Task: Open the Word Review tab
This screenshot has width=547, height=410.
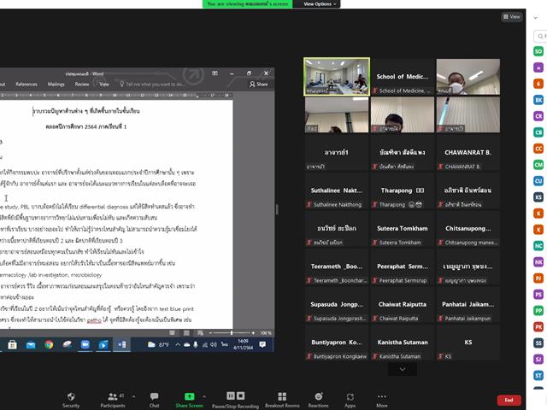Action: pyautogui.click(x=82, y=84)
